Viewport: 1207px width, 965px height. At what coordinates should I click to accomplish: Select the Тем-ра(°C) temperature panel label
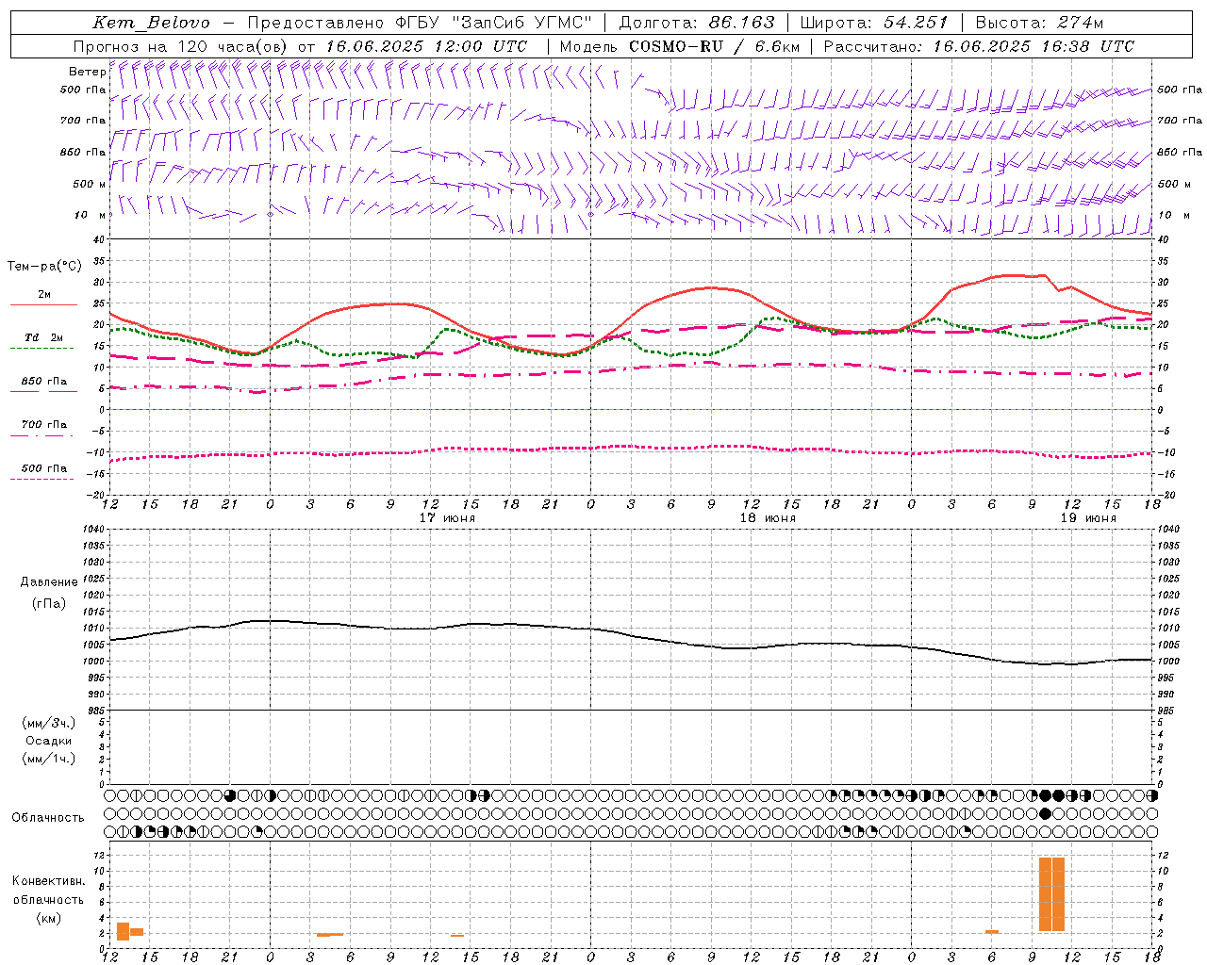(x=44, y=267)
